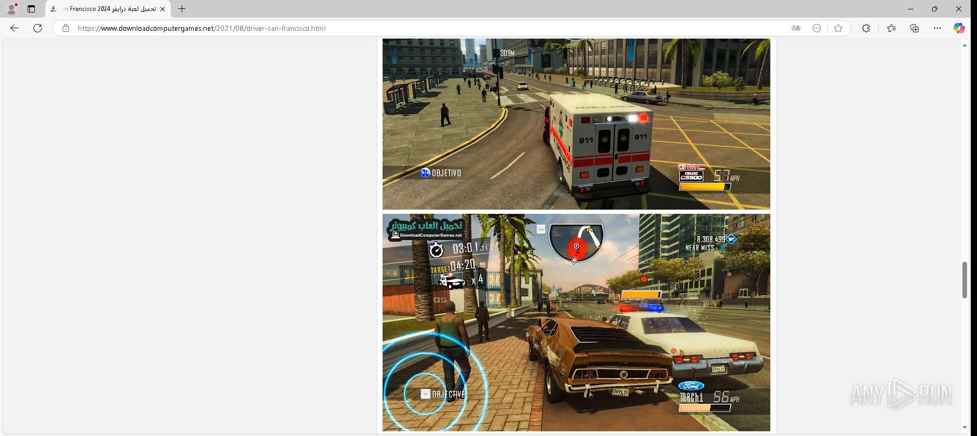Add this page to favorites
Viewport: 977px width, 436px height.
coord(838,28)
